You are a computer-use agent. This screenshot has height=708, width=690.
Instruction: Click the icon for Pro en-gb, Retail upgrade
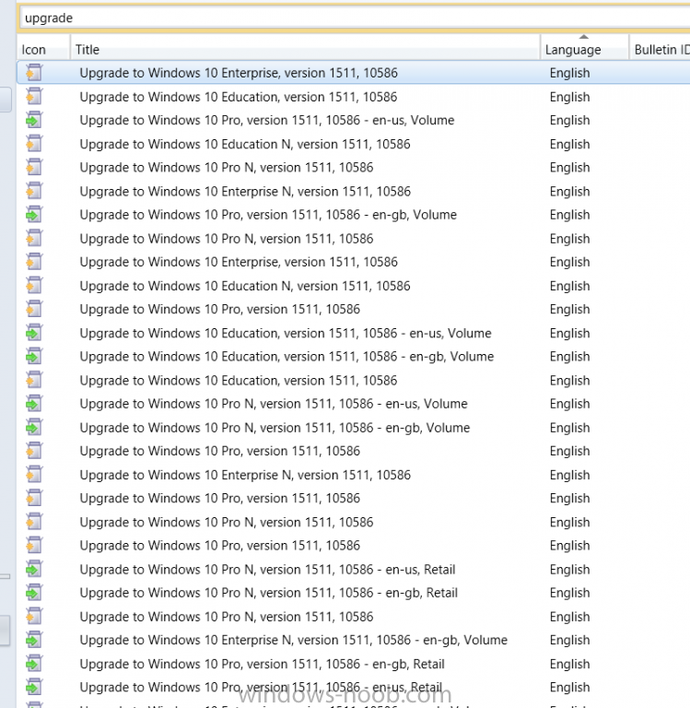pyautogui.click(x=34, y=664)
